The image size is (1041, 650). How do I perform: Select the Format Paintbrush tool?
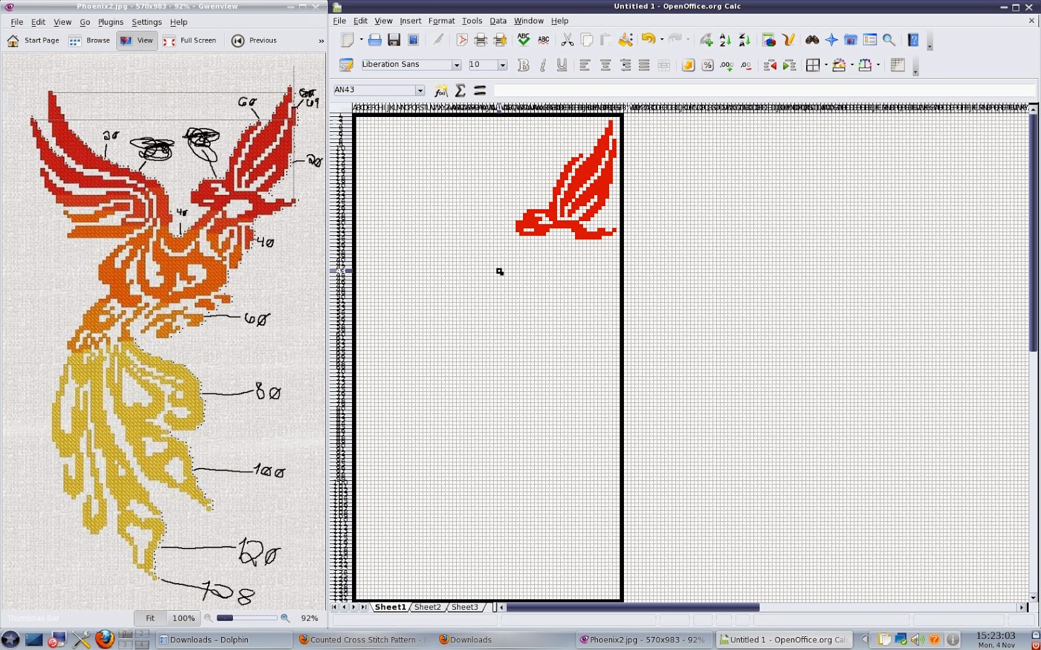[x=626, y=40]
